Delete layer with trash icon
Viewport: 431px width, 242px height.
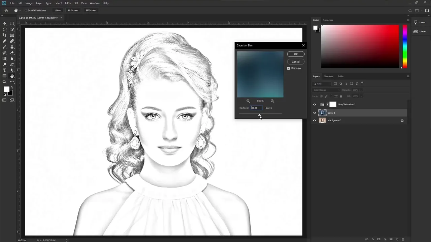[403, 239]
